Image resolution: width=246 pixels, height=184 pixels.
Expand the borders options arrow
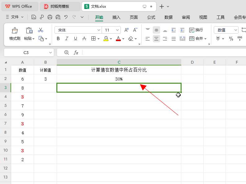(x=98, y=39)
